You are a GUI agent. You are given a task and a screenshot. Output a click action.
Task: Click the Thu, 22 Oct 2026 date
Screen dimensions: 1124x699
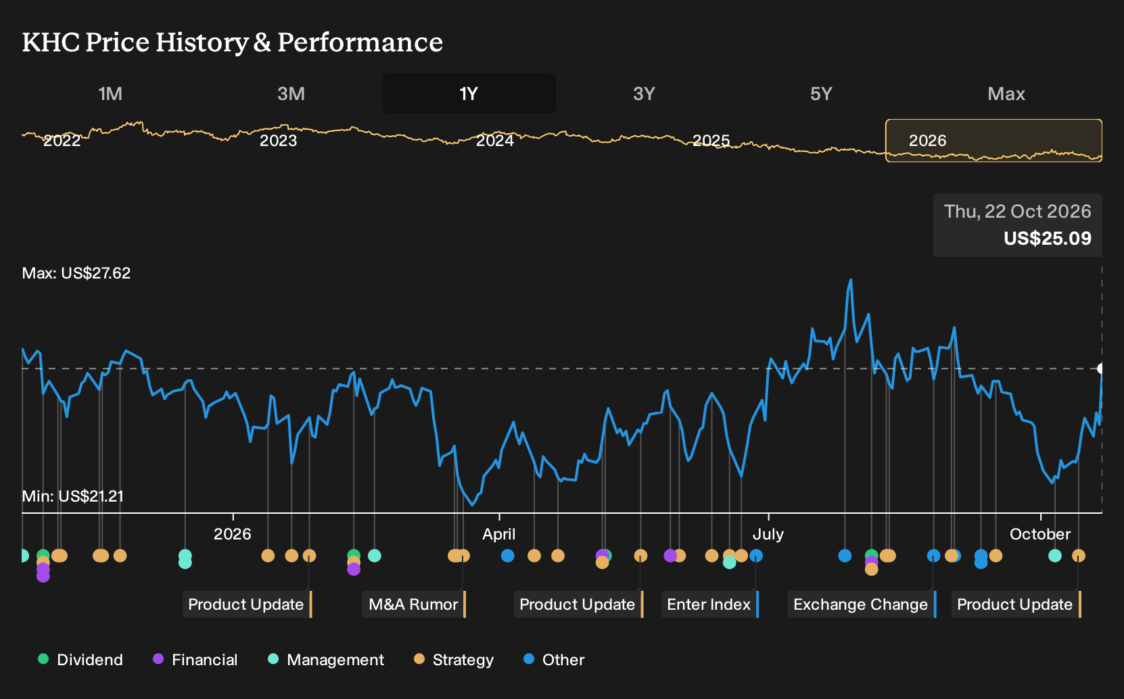[1018, 212]
